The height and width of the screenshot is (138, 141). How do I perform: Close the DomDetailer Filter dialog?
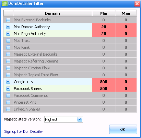(137, 4)
